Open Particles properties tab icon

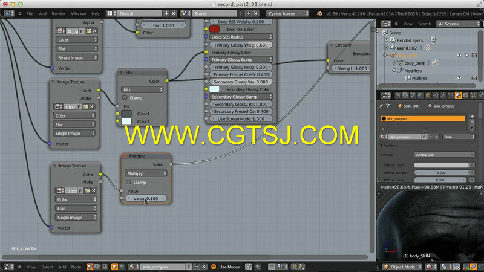[473, 96]
